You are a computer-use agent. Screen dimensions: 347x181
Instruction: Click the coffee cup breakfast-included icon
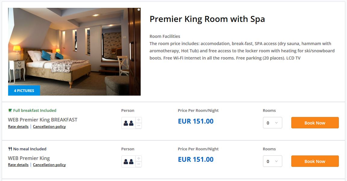(10, 110)
